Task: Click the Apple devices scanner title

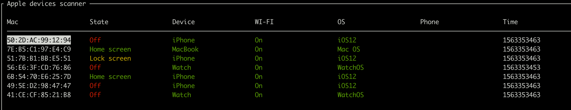Action: pyautogui.click(x=46, y=4)
